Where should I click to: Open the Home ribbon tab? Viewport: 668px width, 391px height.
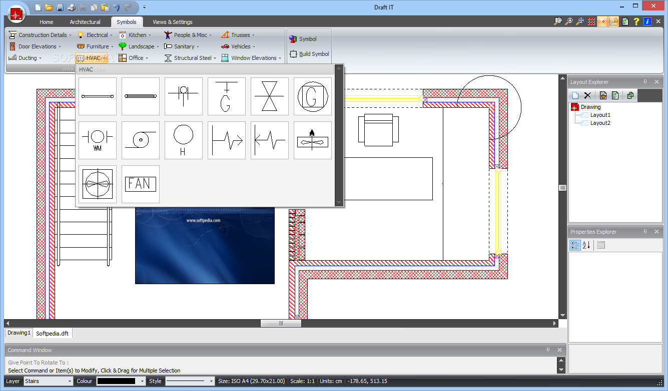[47, 22]
